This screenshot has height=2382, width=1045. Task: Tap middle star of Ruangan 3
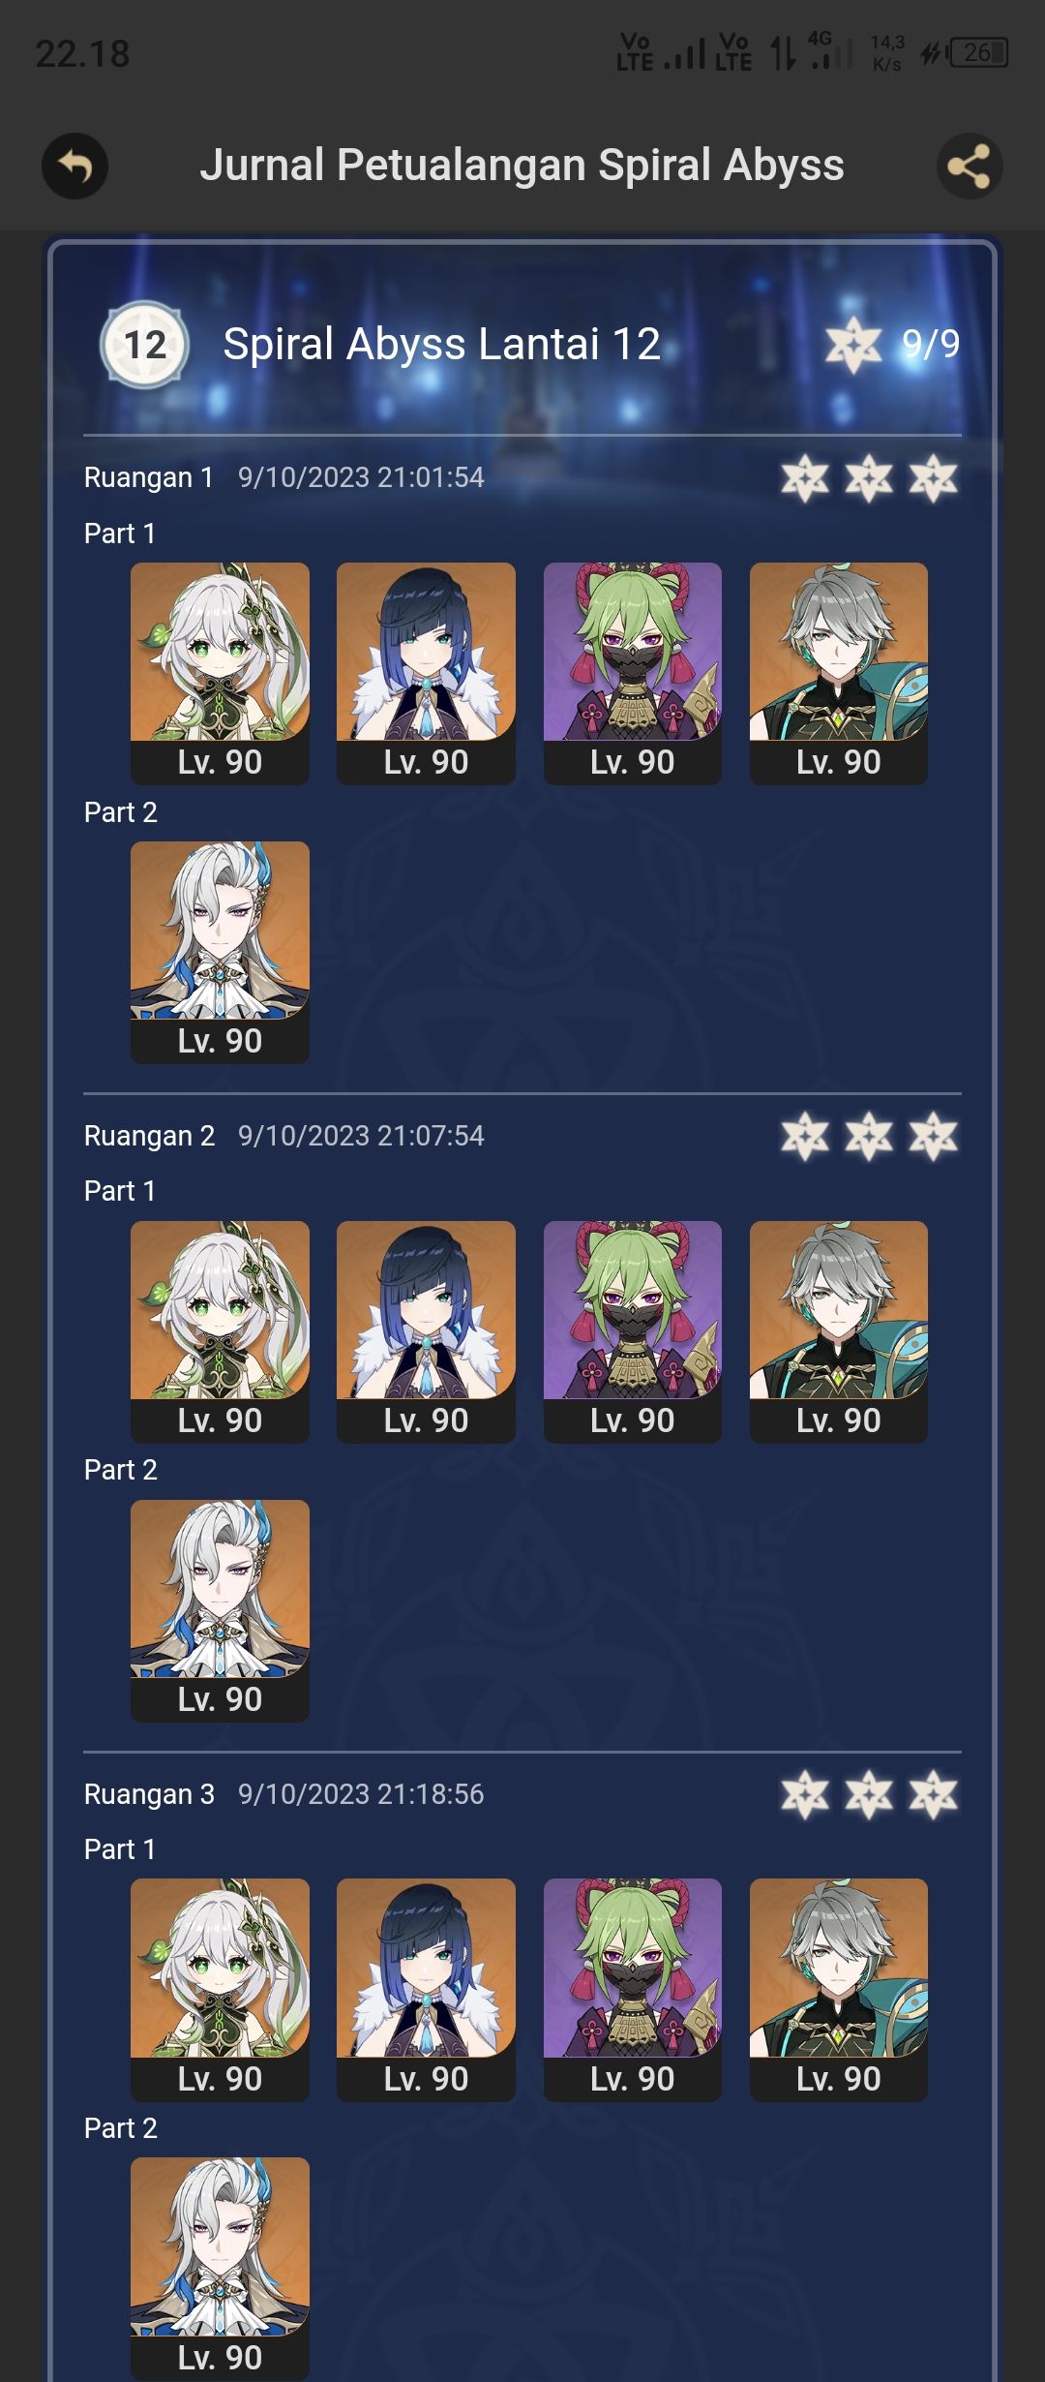pyautogui.click(x=869, y=1794)
